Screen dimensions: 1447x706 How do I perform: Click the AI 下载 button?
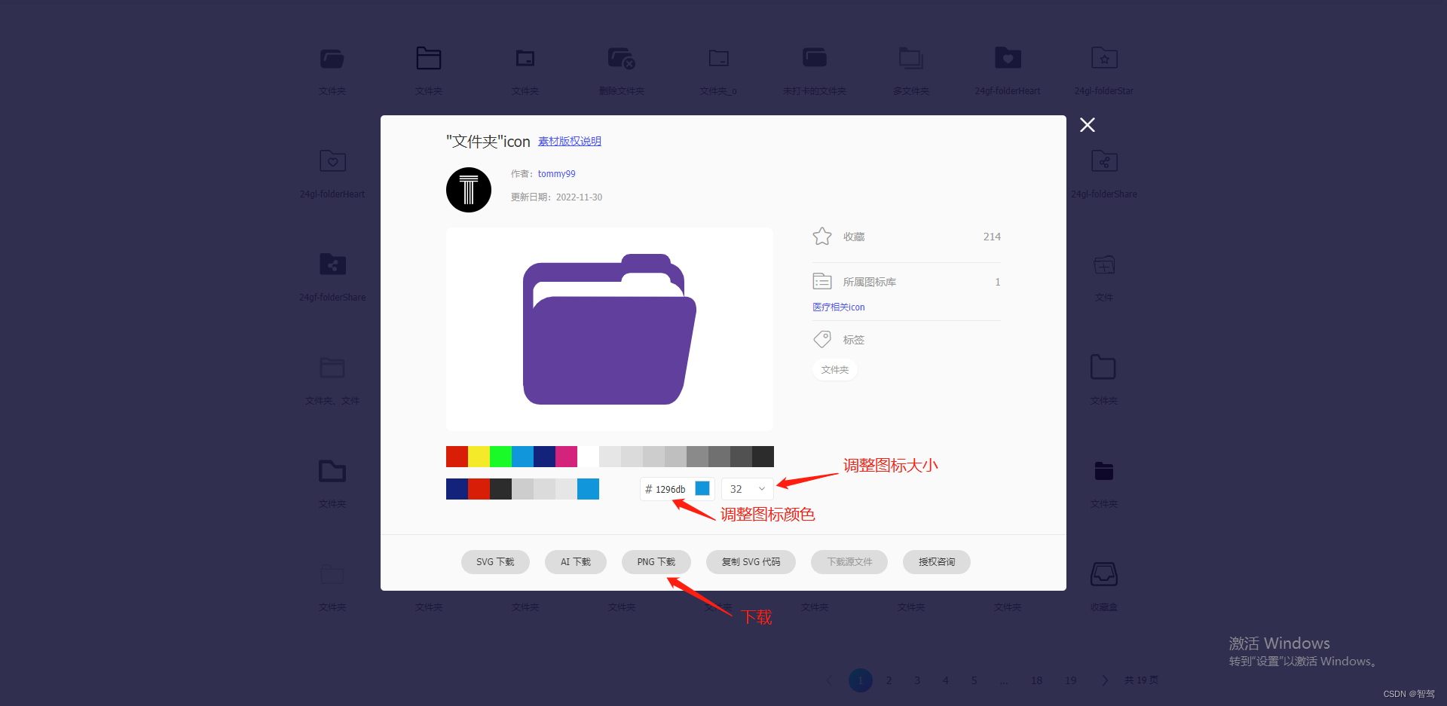point(576,562)
